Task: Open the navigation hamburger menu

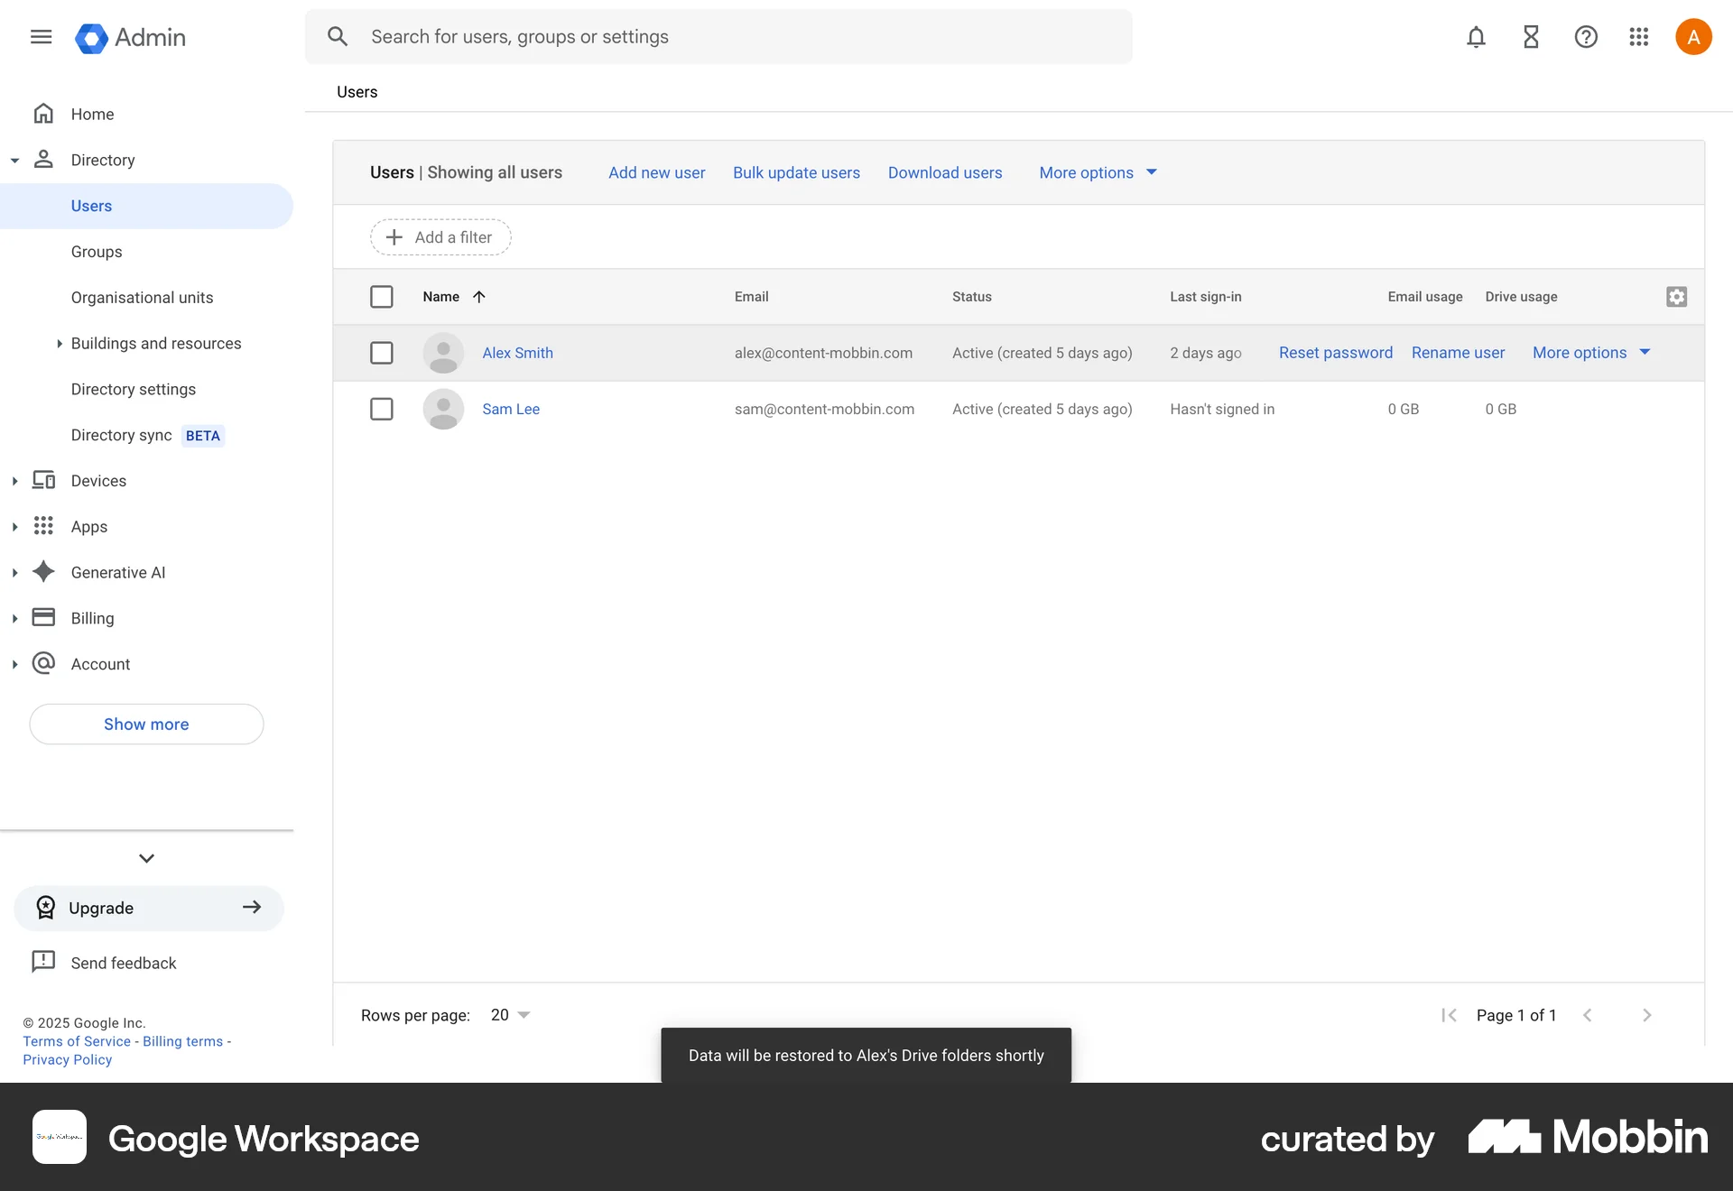Action: pyautogui.click(x=41, y=37)
